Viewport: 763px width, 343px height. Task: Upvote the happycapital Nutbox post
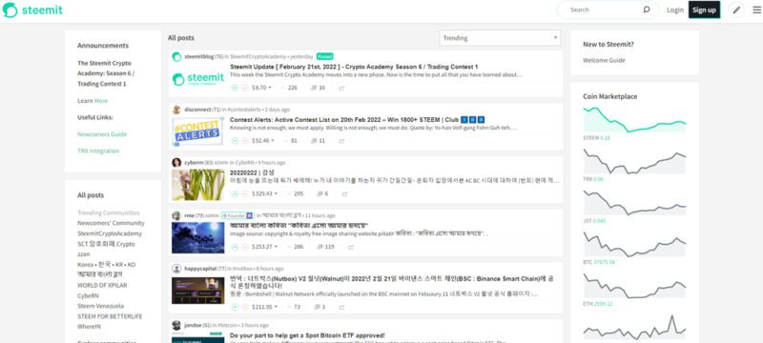(x=235, y=307)
